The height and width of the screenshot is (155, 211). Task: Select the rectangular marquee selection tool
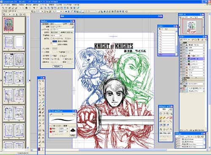(40, 89)
